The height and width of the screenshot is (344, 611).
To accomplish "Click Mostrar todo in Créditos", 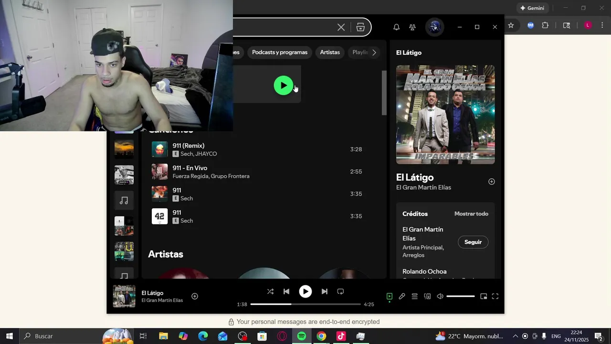I will coord(471,214).
